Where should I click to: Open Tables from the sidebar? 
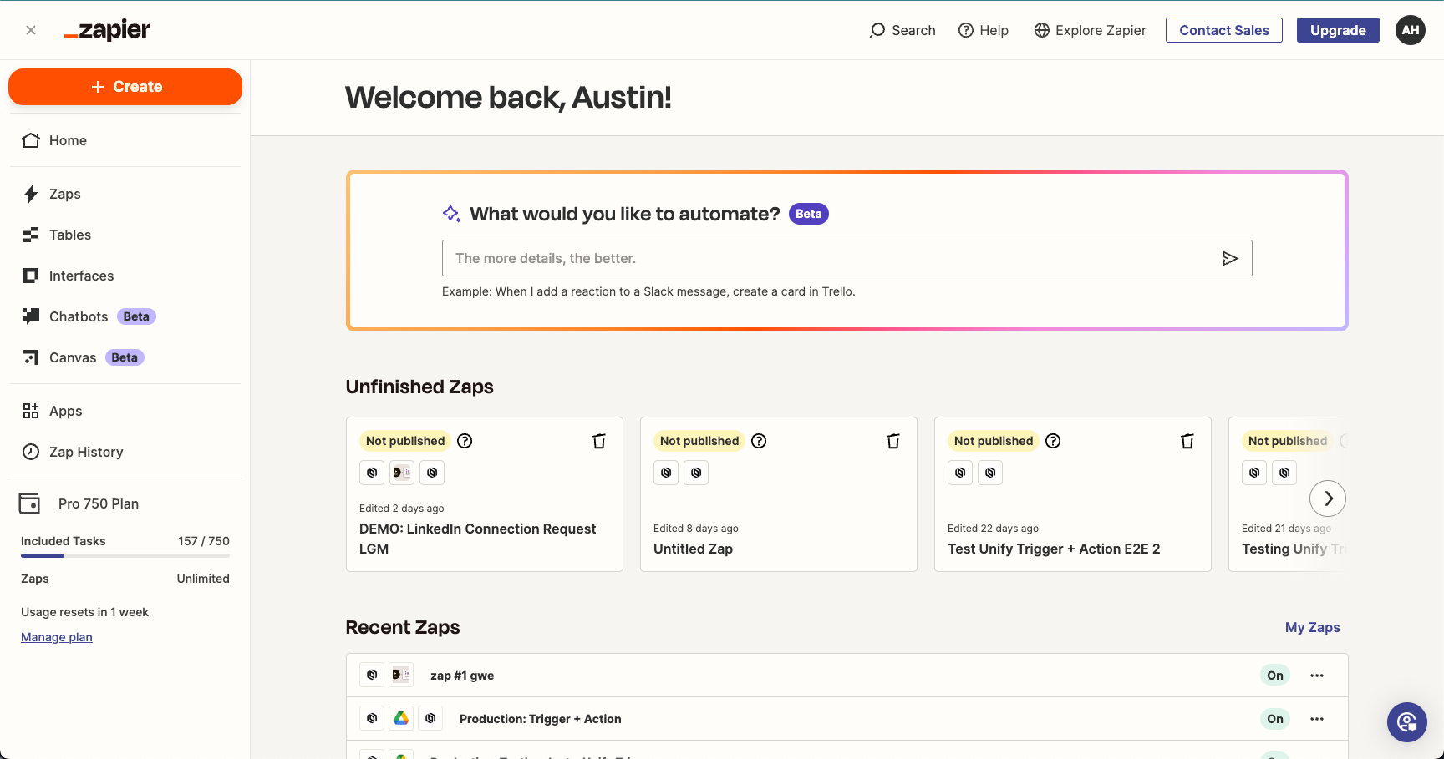click(x=69, y=235)
